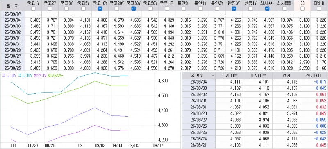Viewport: 328px width, 149px height.
Task: Tick the CD column checkbox
Action: [302, 9]
